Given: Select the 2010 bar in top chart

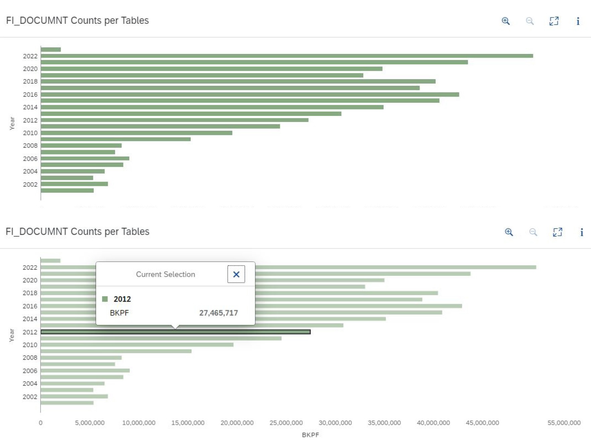Looking at the screenshot, I should [136, 133].
